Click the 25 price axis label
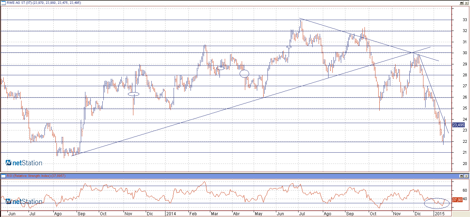Image resolution: width=470 pixels, height=217 pixels. [x=464, y=108]
